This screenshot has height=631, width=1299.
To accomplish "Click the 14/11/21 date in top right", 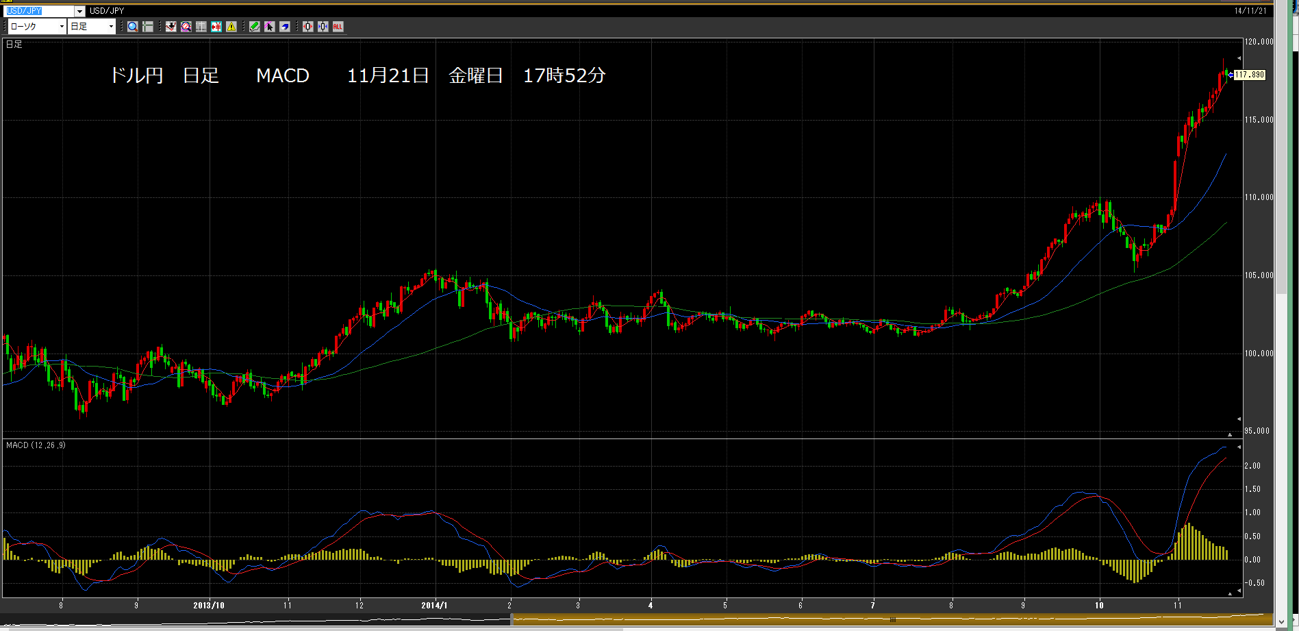I will [x=1250, y=11].
